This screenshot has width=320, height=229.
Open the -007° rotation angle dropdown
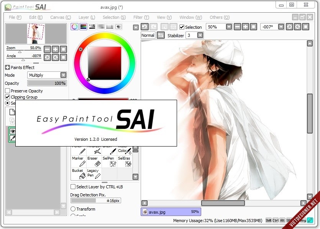pos(281,27)
